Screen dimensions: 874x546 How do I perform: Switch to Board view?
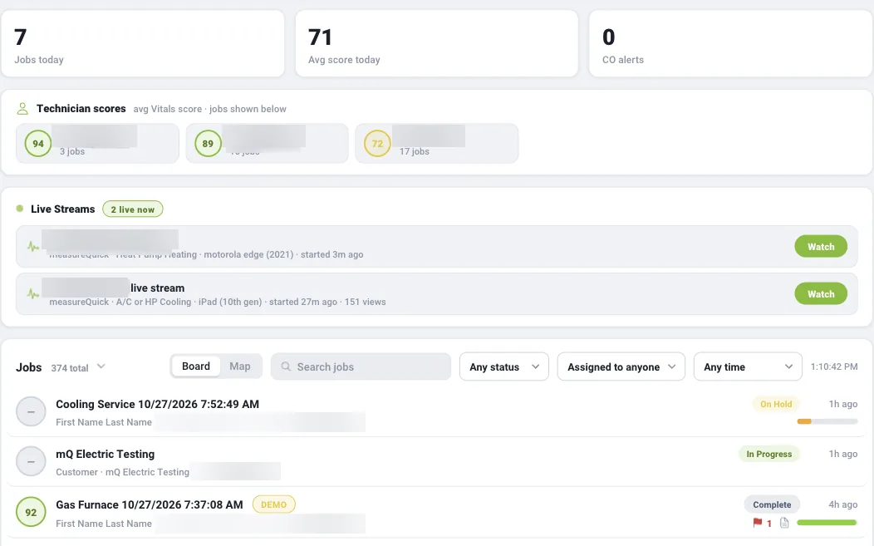tap(195, 366)
